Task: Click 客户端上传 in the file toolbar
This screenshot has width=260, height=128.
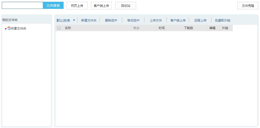Action: (178, 20)
